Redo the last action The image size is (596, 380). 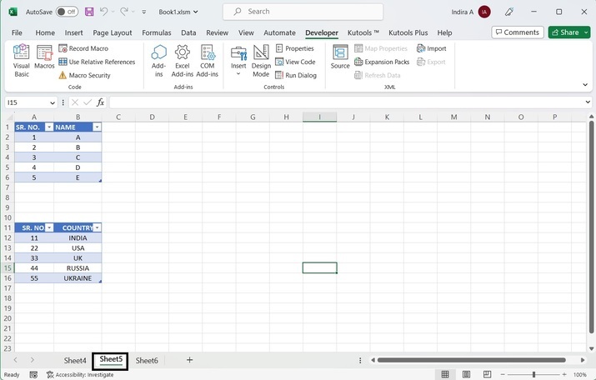[124, 12]
